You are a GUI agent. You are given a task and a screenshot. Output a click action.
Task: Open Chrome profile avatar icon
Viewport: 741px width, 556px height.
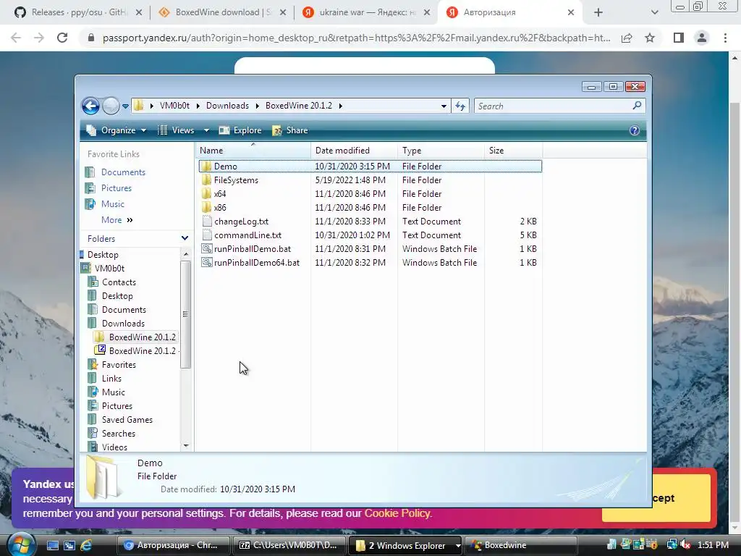pyautogui.click(x=702, y=38)
